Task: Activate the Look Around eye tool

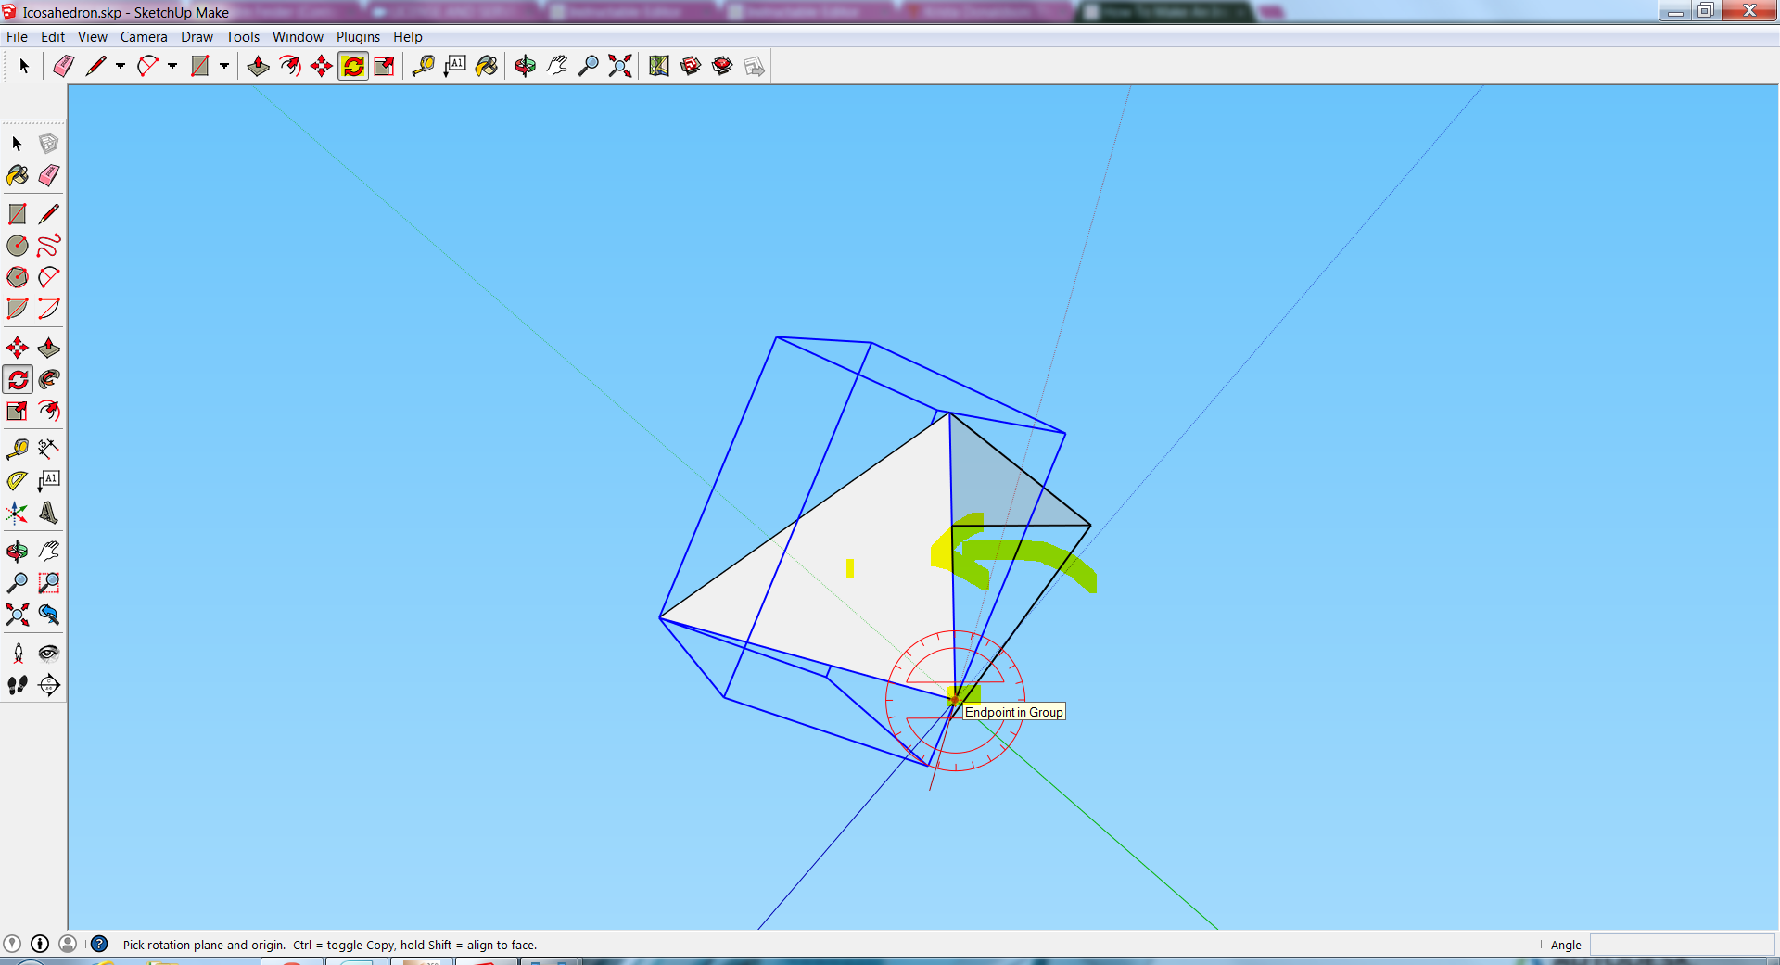Action: click(x=49, y=654)
